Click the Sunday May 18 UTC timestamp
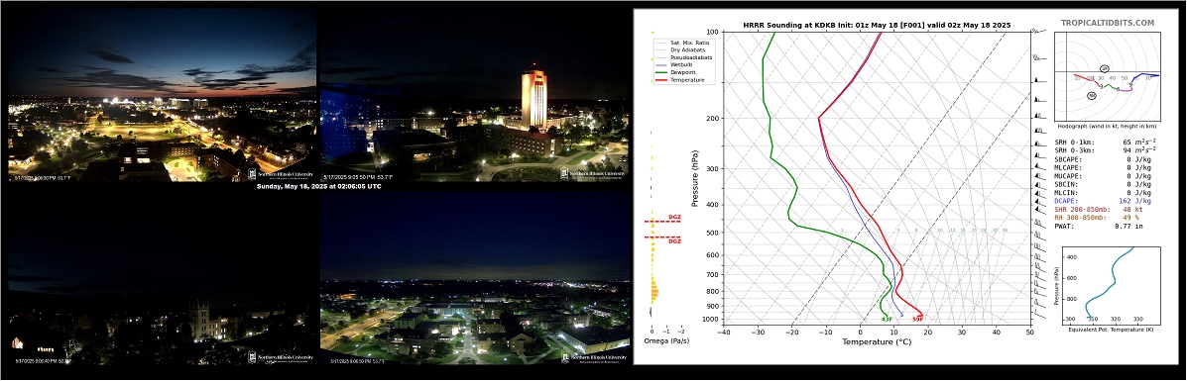The image size is (1187, 381). (318, 186)
